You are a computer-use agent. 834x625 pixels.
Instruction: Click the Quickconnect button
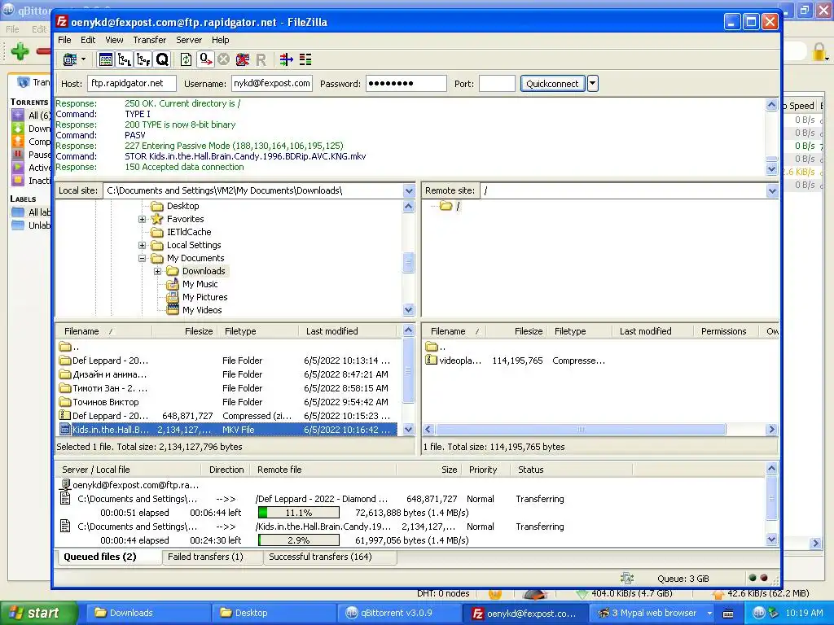click(552, 84)
